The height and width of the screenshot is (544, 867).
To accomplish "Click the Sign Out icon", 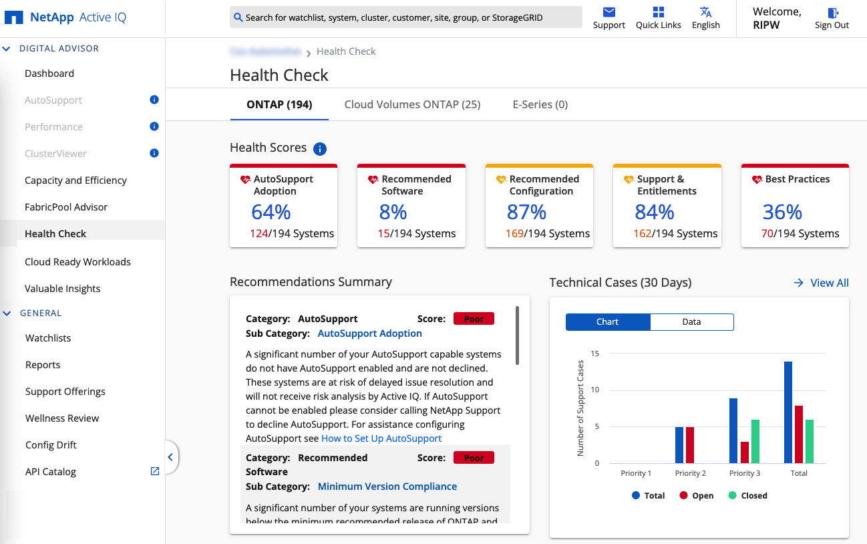I will [x=832, y=13].
